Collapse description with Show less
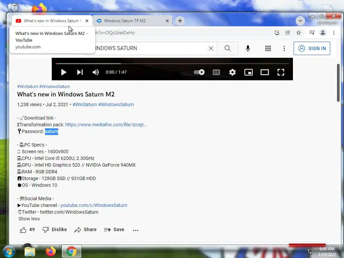344x258 pixels. [29, 219]
